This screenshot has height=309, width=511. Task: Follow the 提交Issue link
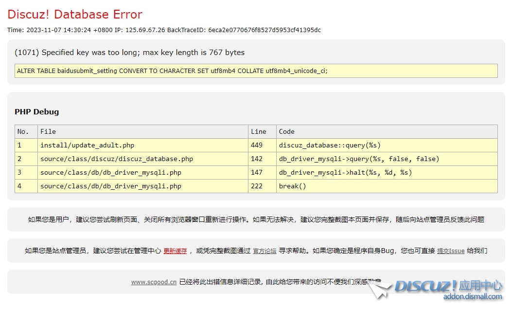[451, 251]
